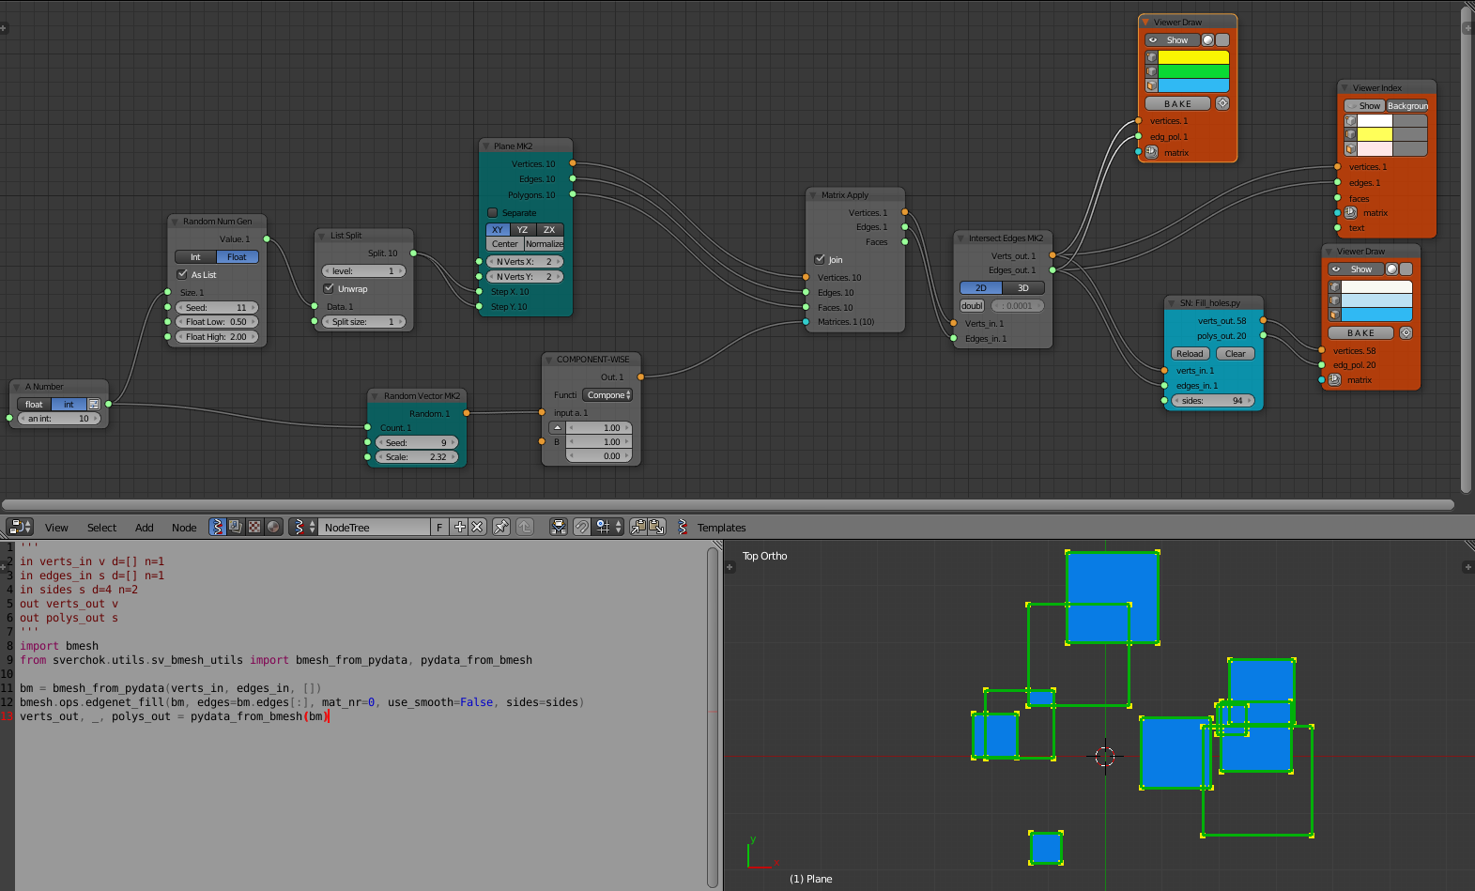This screenshot has height=891, width=1475.
Task: Open the snap element dropdown
Action: [608, 527]
